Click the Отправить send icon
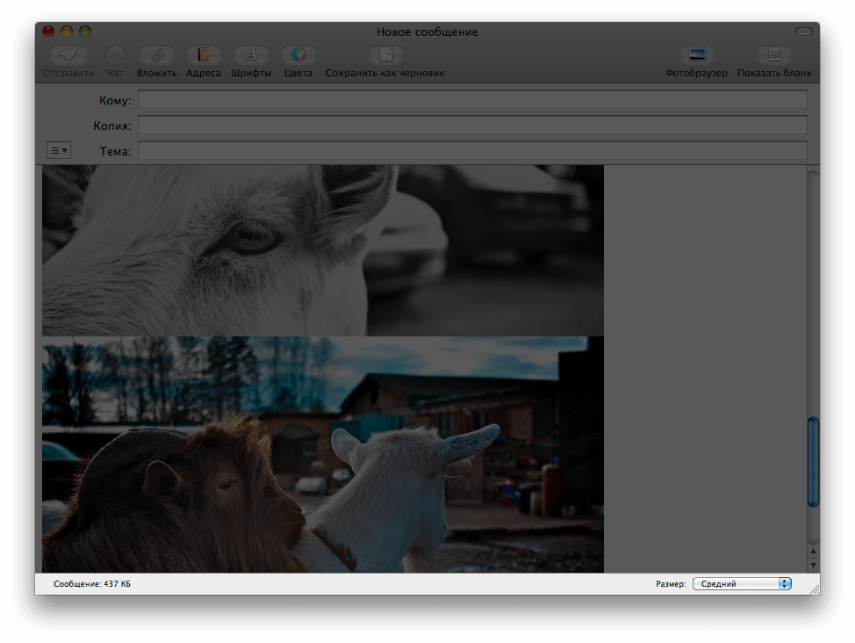 (68, 54)
